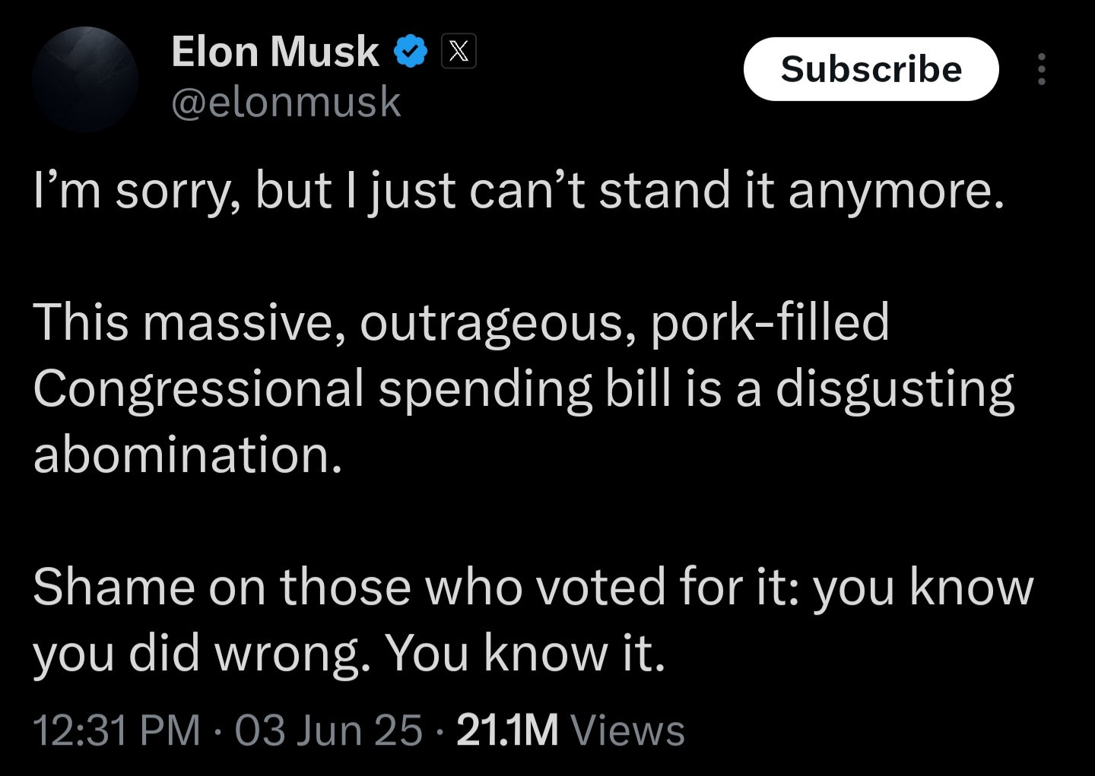Viewport: 1095px width, 776px height.
Task: Click the Views label
Action: pyautogui.click(x=627, y=730)
